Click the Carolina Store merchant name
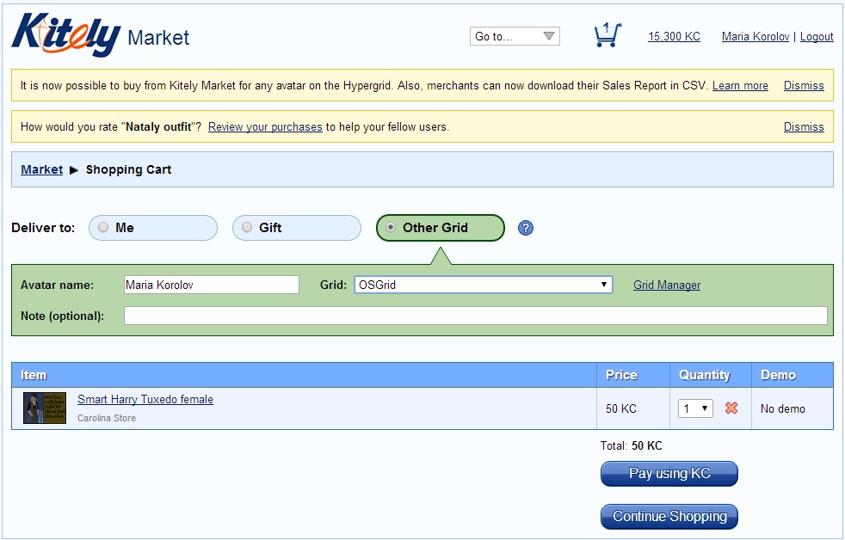 point(107,418)
